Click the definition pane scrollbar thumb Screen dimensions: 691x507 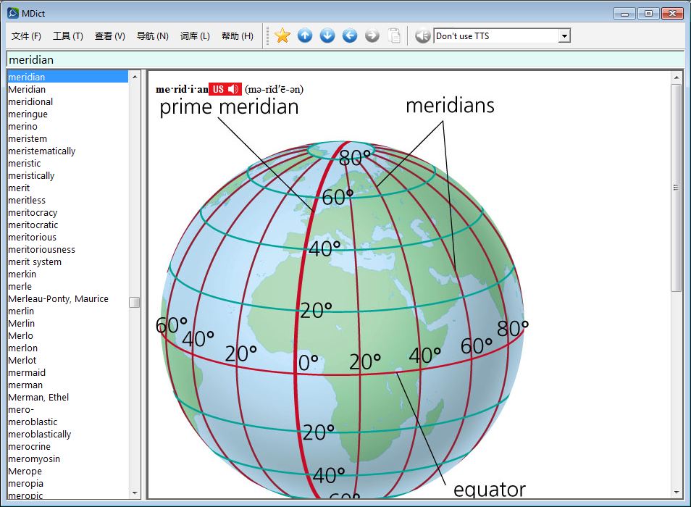[677, 187]
